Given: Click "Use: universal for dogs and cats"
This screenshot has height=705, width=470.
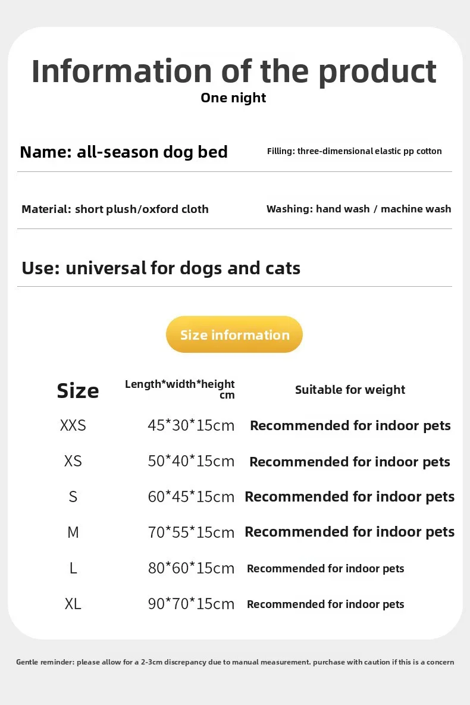Looking at the screenshot, I should tap(161, 268).
